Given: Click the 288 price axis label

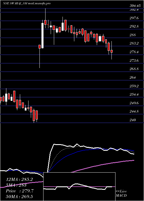Looking at the screenshot, I should pos(132,35).
